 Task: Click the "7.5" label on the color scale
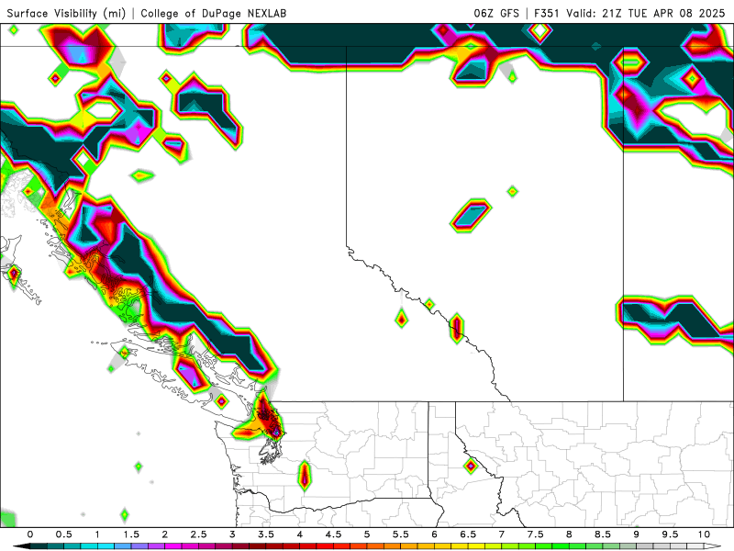click(536, 534)
